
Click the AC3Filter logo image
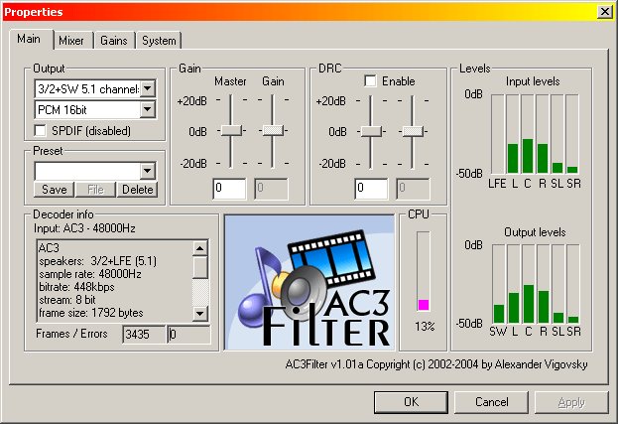(x=309, y=282)
